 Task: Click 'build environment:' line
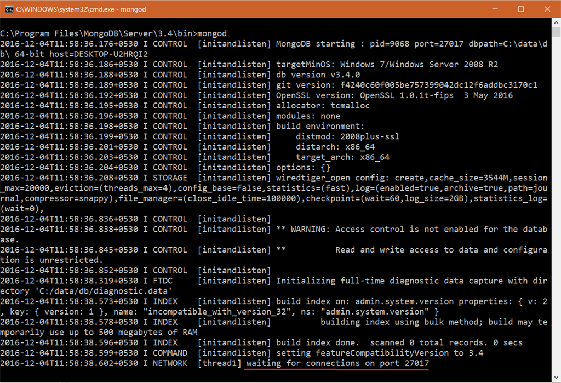pyautogui.click(x=320, y=127)
